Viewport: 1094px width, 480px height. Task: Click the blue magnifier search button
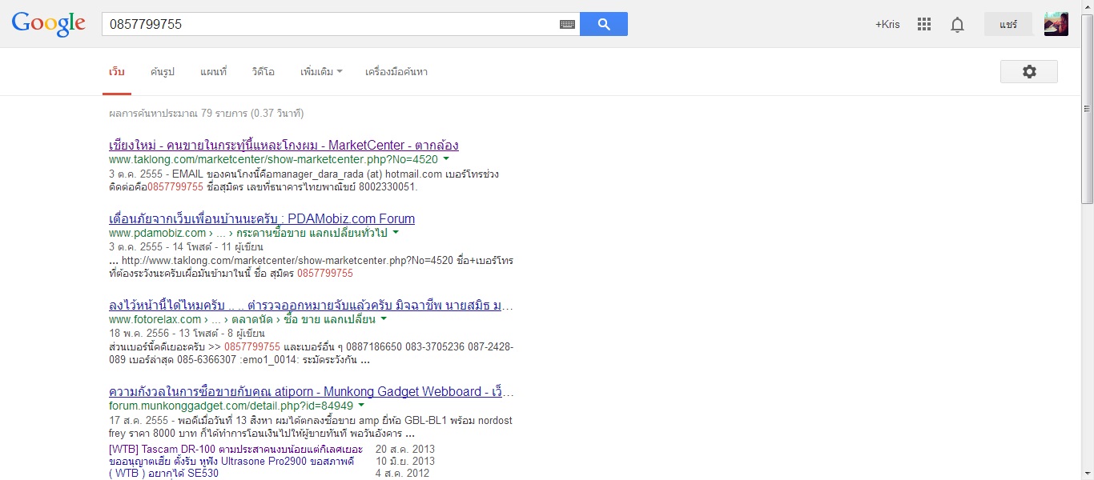pyautogui.click(x=604, y=24)
